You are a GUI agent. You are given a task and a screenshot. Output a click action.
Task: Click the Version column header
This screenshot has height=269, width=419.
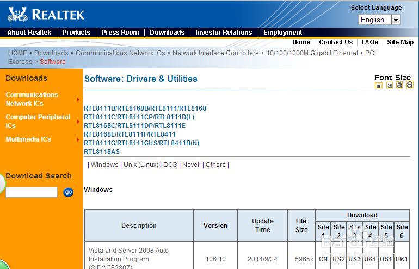[215, 226]
